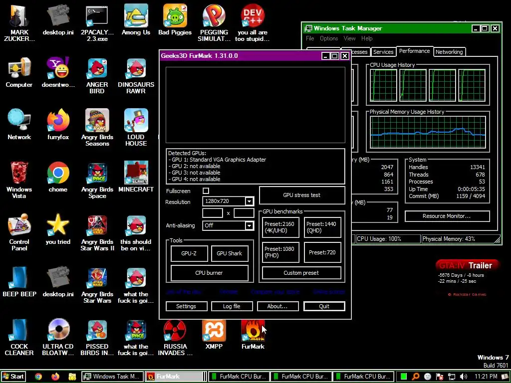This screenshot has width=511, height=383.
Task: Open the FurMark desktop shortcut
Action: point(253,334)
